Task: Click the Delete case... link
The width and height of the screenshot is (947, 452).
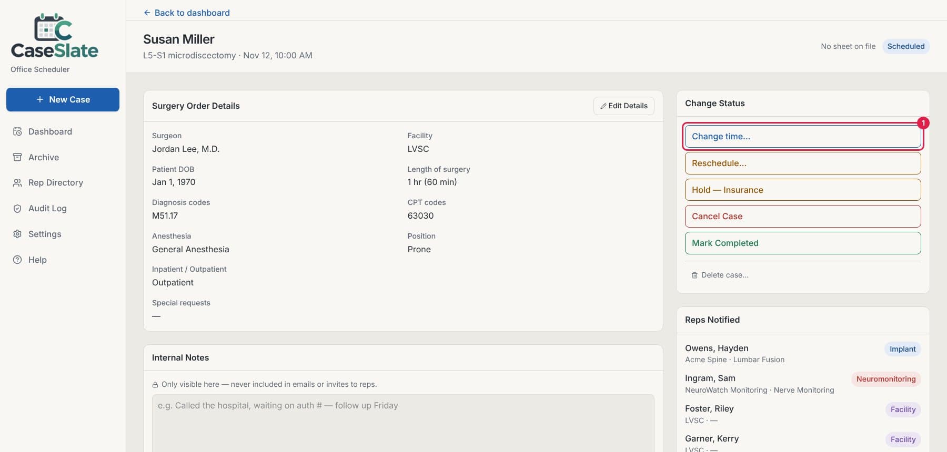Action: point(720,275)
